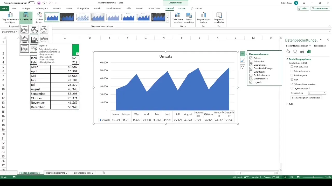Uncheck Legende chart element

click(x=251, y=82)
